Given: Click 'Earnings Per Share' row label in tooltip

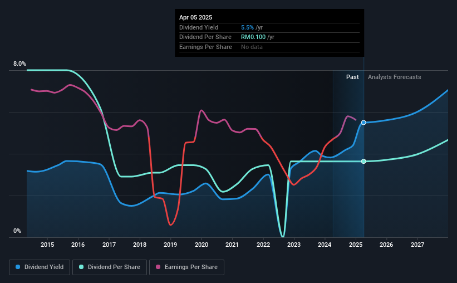Looking at the screenshot, I should (205, 47).
